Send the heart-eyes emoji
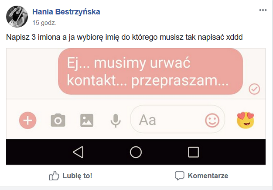The height and width of the screenshot is (190, 273). [x=246, y=120]
